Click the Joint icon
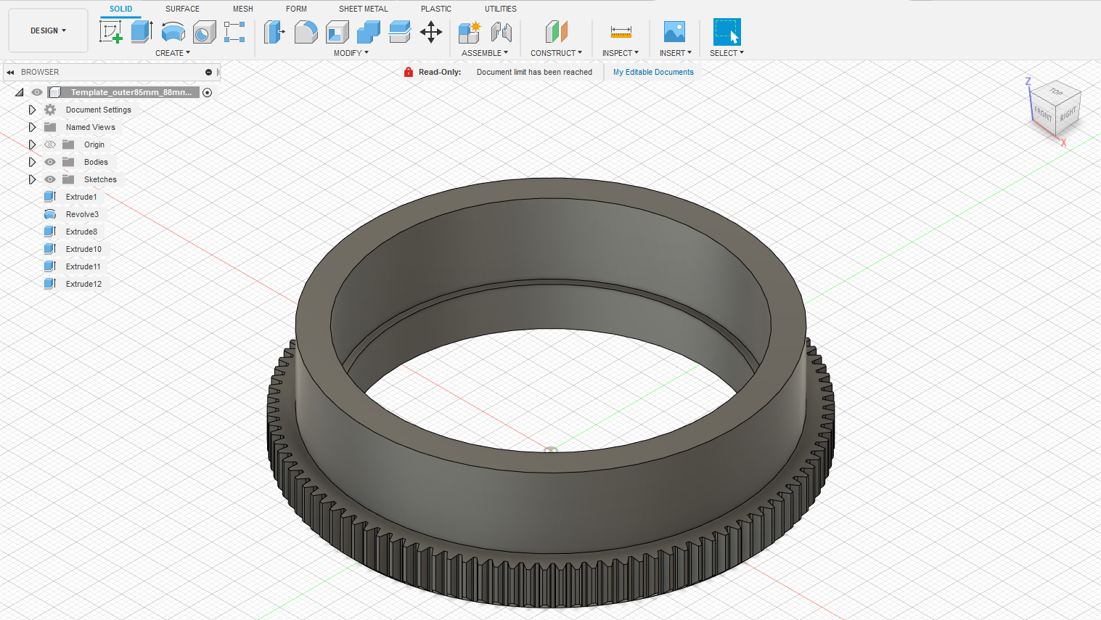This screenshot has height=620, width=1101. (x=502, y=32)
